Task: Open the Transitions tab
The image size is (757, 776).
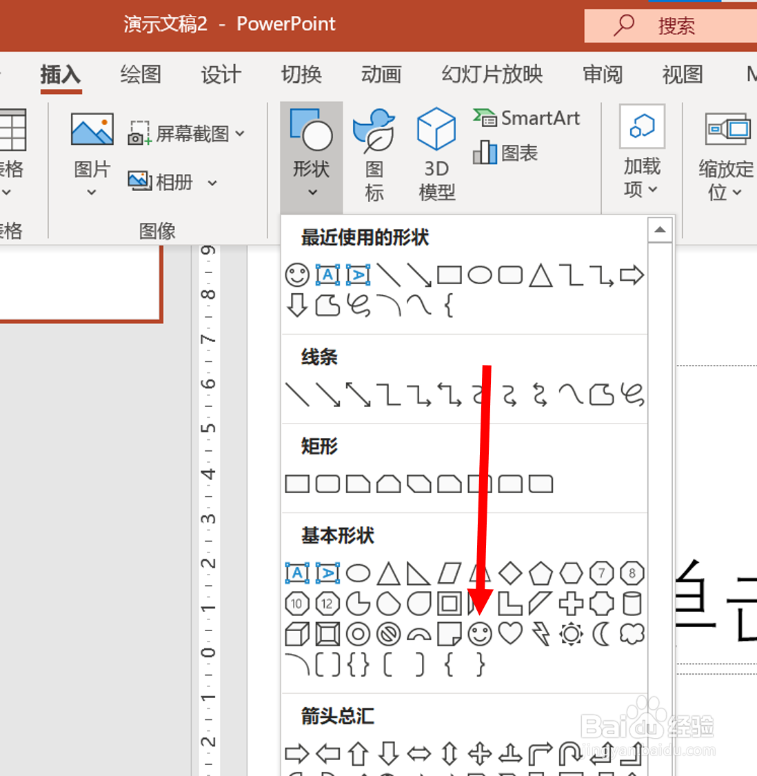Action: (301, 75)
